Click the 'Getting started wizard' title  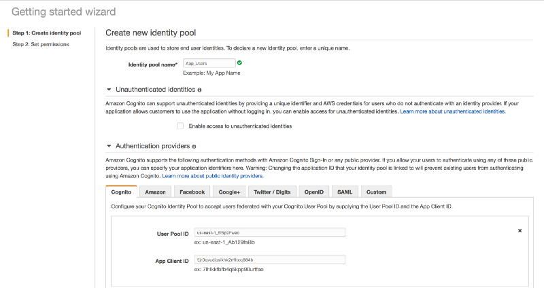[x=63, y=12]
